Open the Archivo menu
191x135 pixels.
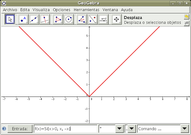point(10,10)
